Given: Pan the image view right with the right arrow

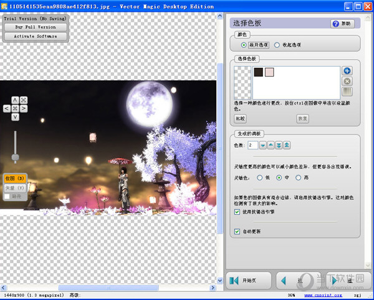Looking at the screenshot, I should click(24, 108).
